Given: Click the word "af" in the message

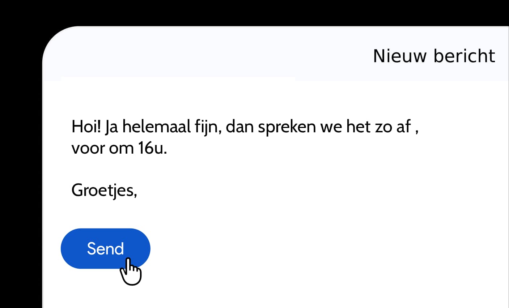Looking at the screenshot, I should coord(403,127).
